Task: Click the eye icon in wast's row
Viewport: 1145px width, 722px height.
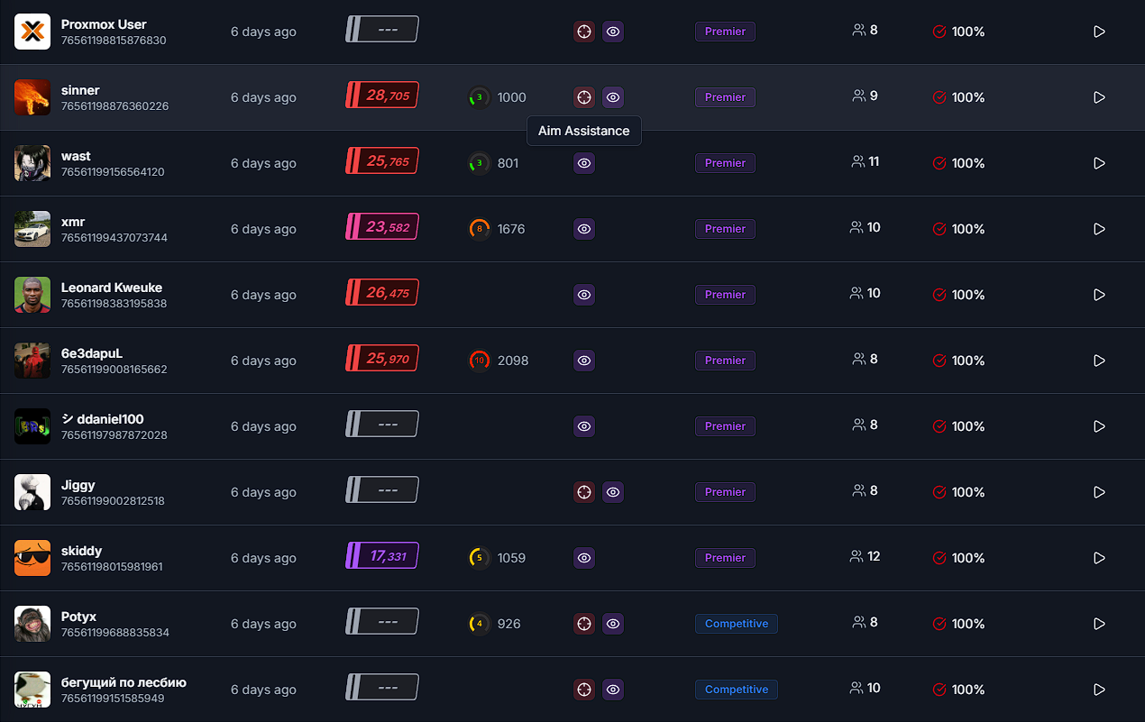Action: (584, 163)
